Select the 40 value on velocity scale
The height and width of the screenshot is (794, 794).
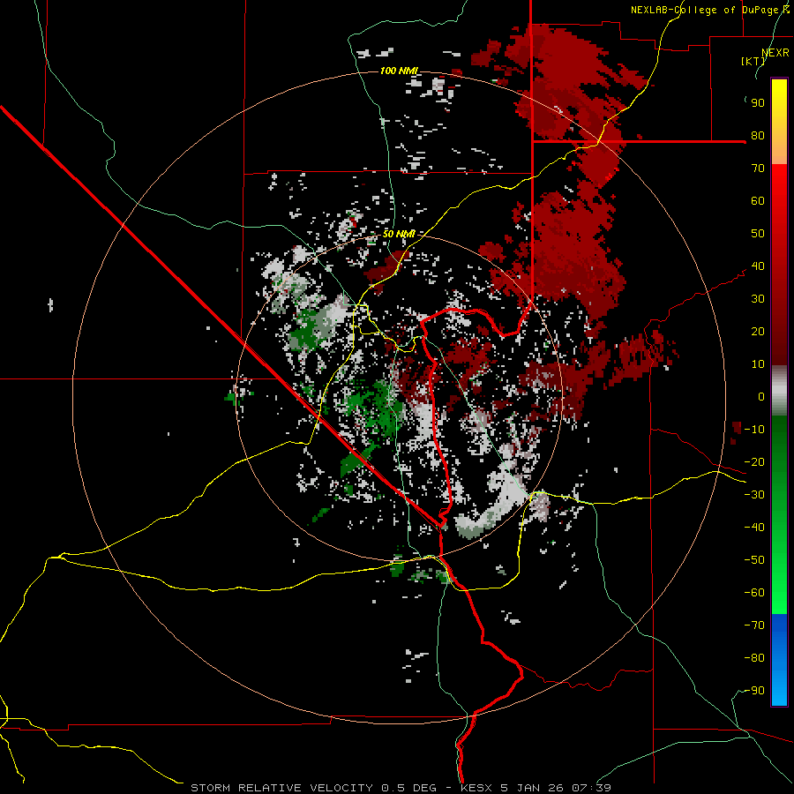758,266
